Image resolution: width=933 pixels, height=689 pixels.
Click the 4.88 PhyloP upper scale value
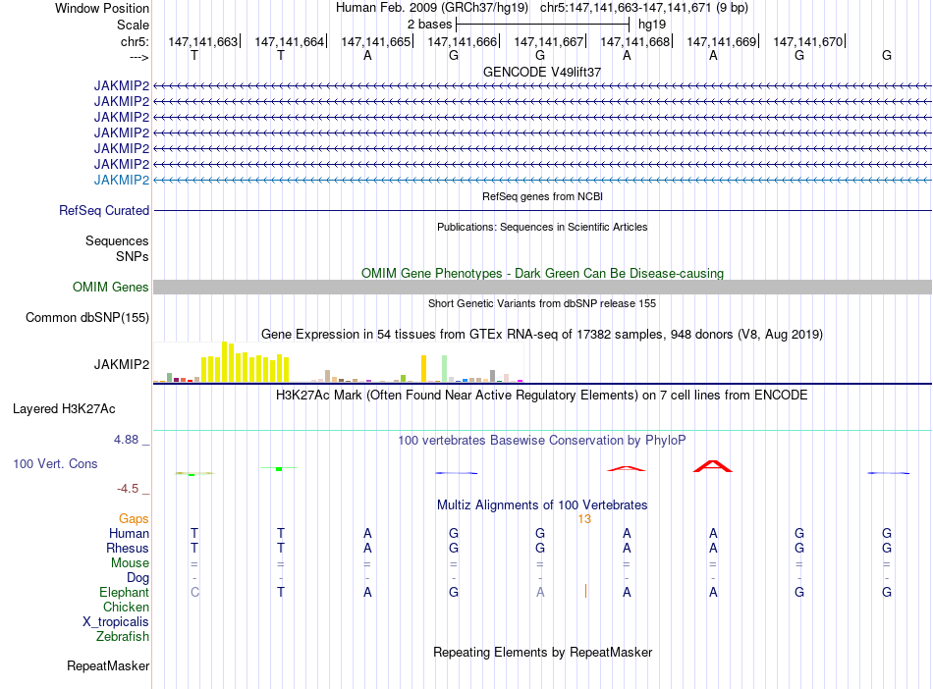[x=126, y=440]
